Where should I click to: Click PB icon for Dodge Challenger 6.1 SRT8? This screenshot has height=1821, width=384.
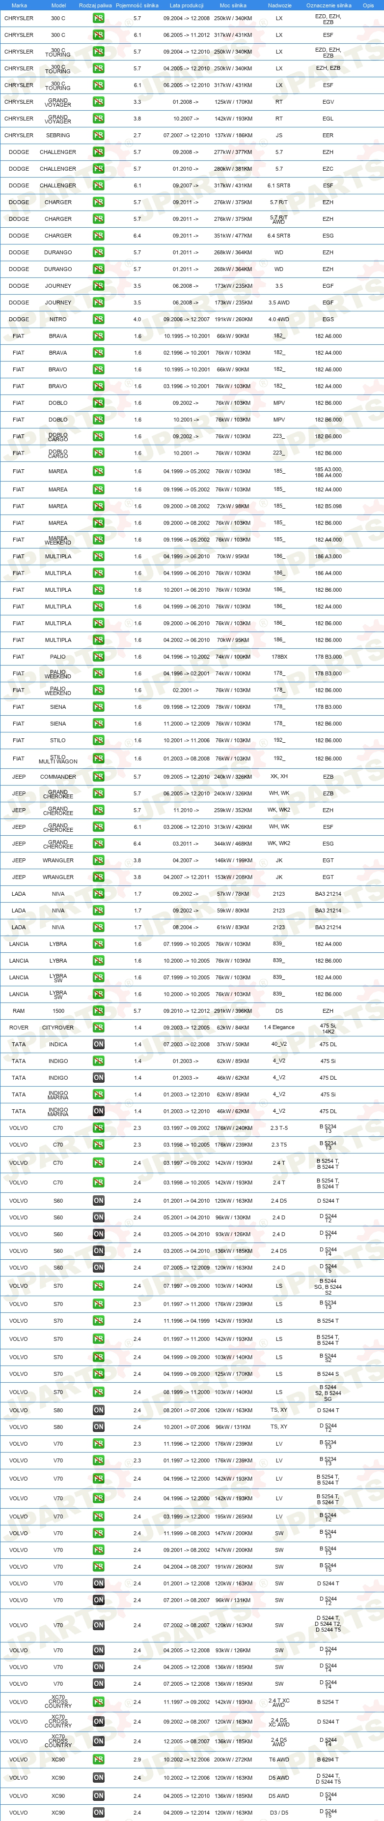coord(98,185)
